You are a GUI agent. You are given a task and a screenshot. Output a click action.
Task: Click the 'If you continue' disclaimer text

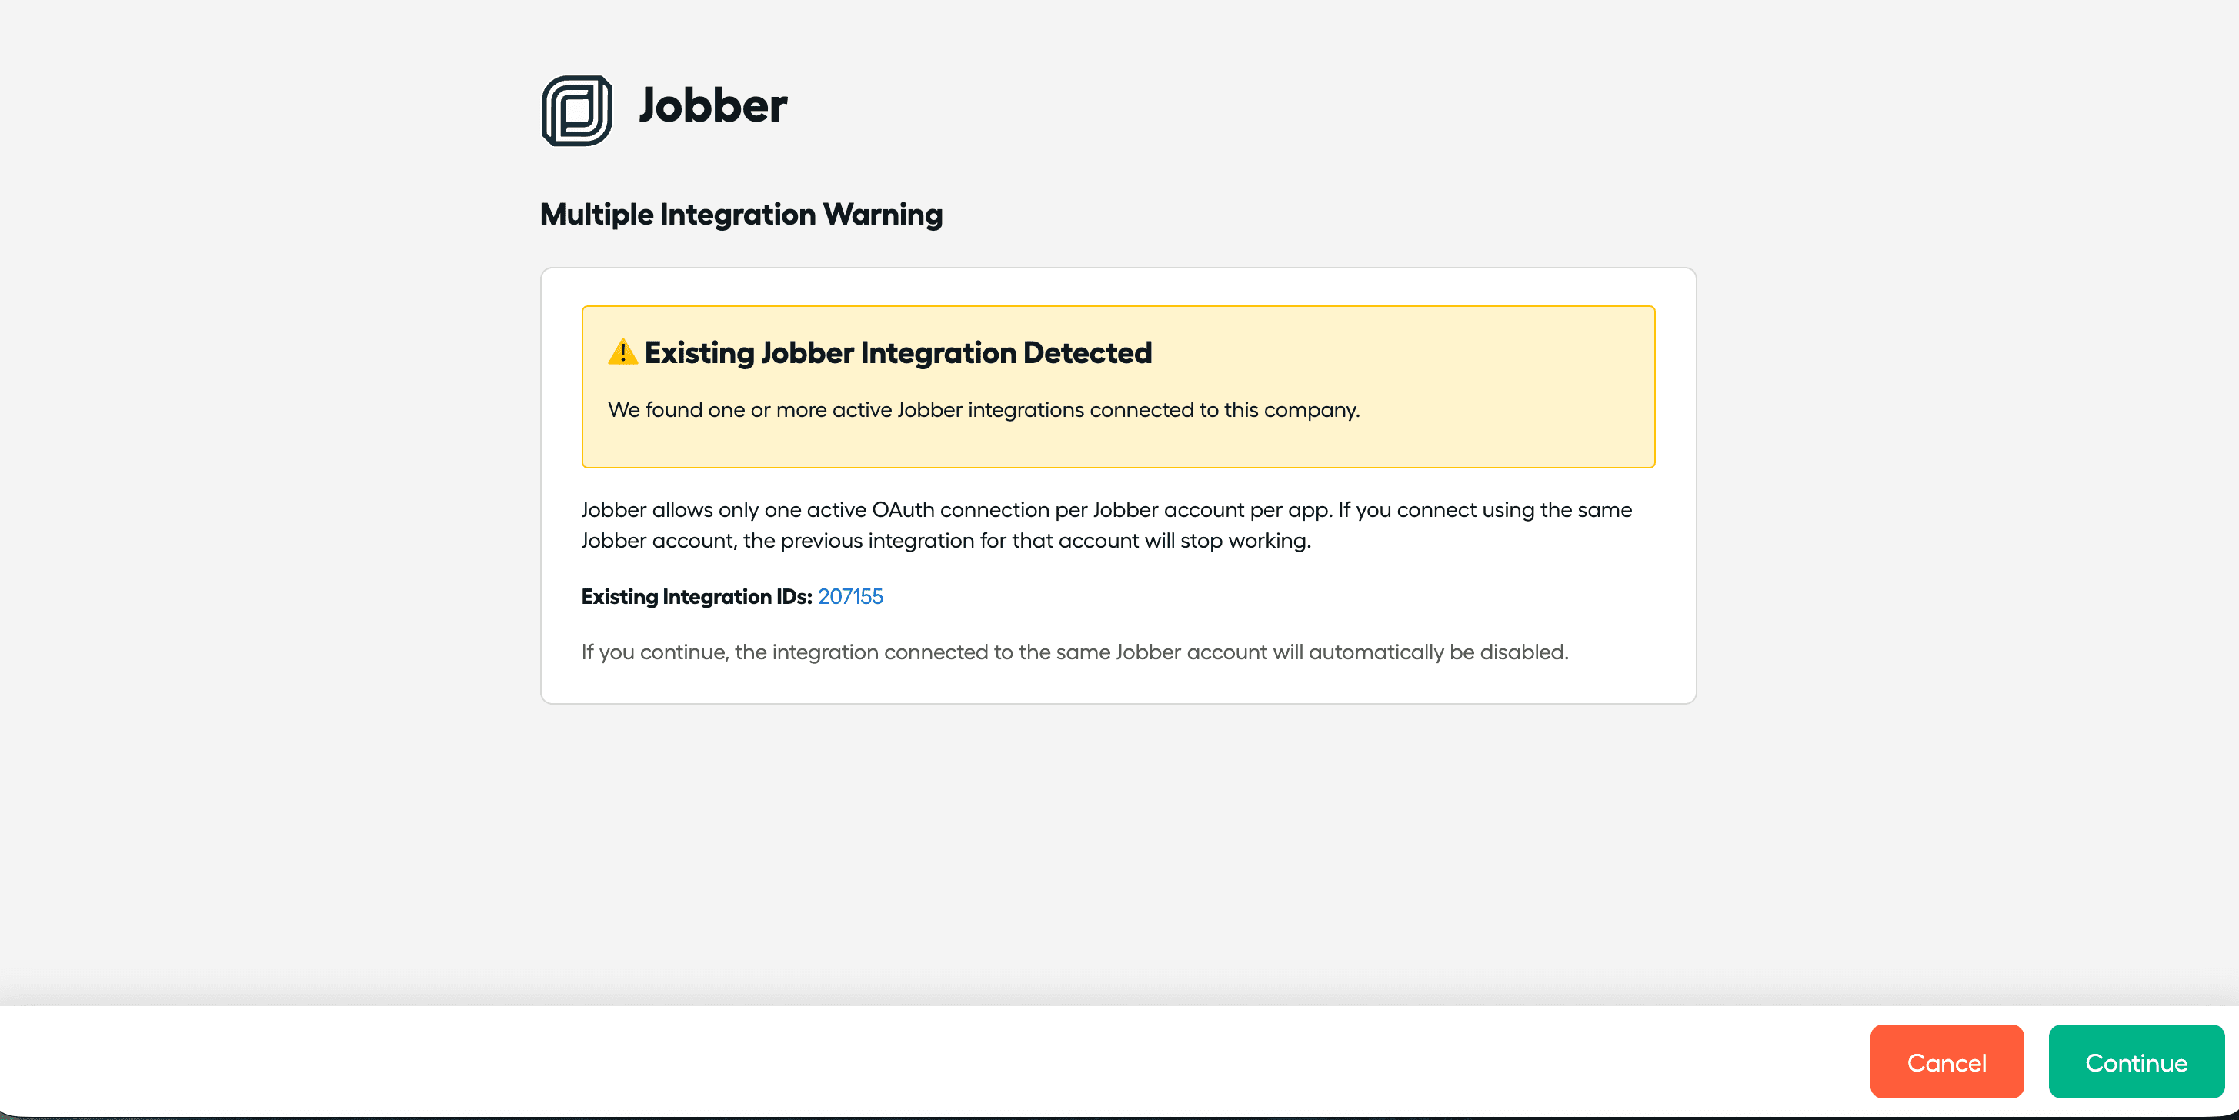[1074, 652]
